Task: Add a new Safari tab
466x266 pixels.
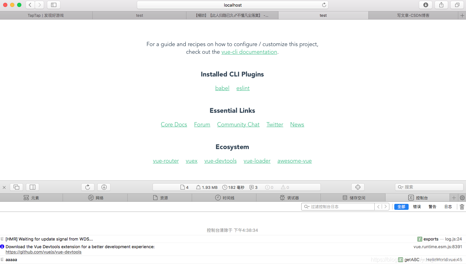Action: [x=462, y=15]
